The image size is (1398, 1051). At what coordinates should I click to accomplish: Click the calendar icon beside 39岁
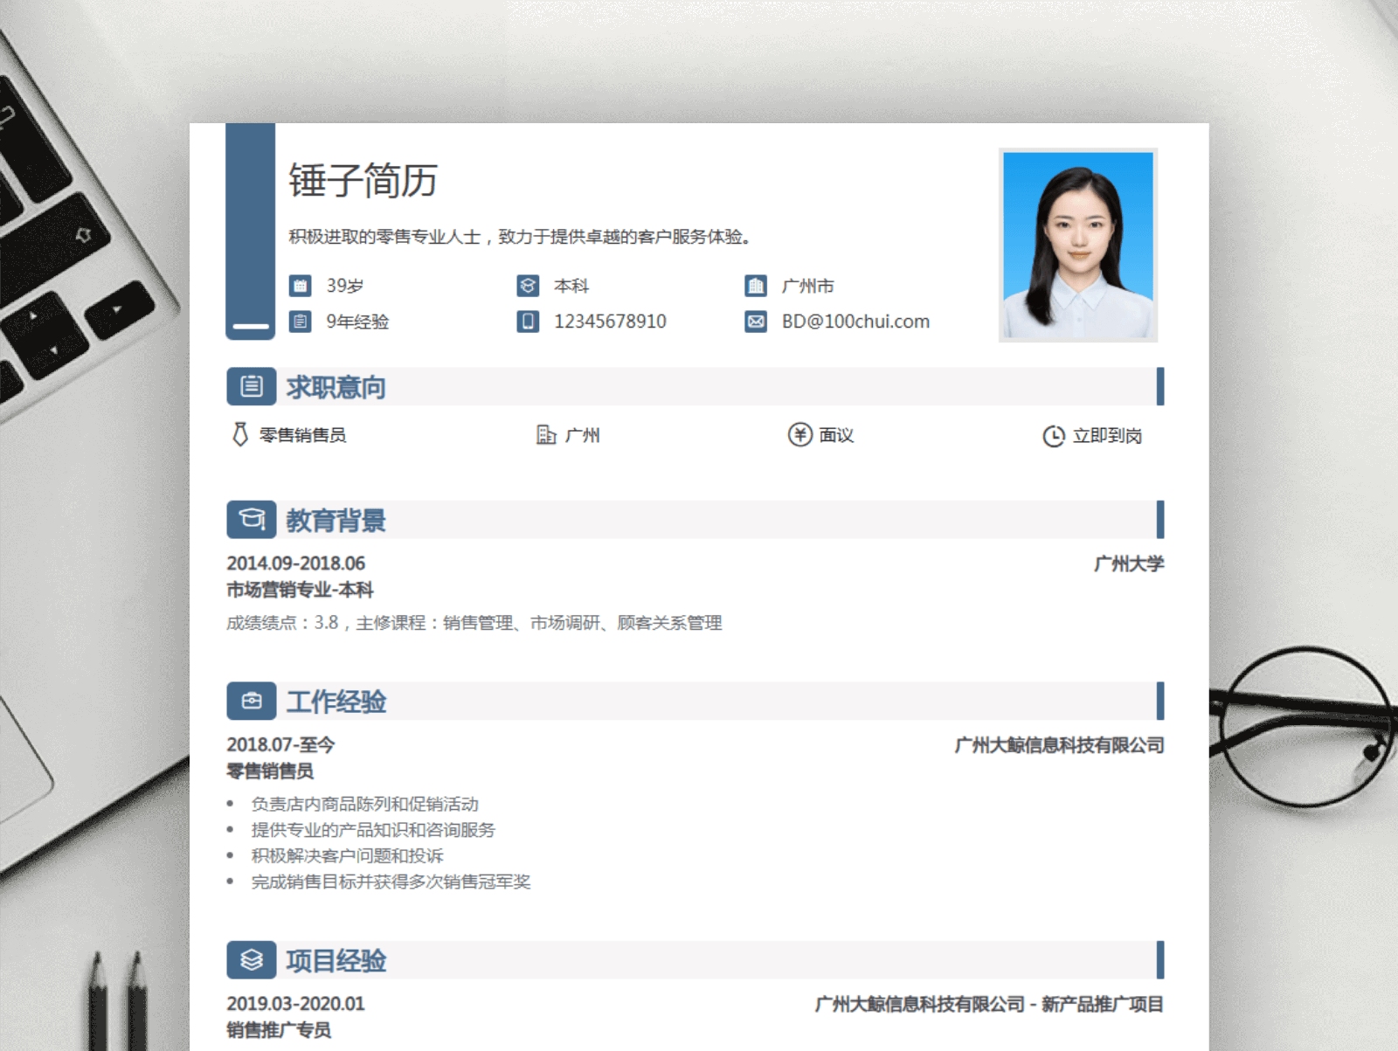pyautogui.click(x=300, y=286)
